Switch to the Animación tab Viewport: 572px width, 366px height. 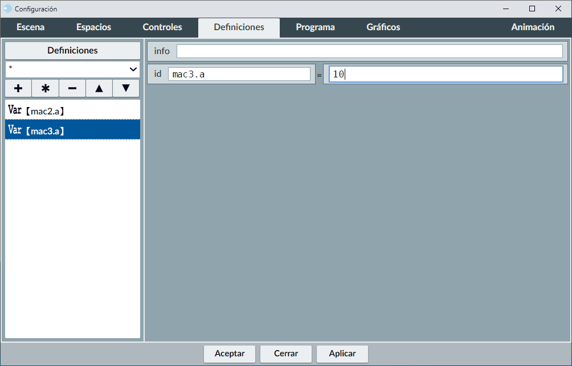coord(532,27)
